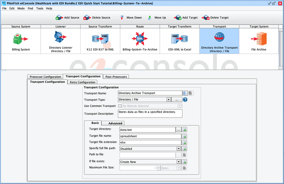Click the Delete Target toolbar button
Image resolution: width=284 pixels, height=184 pixels.
pos(215,18)
